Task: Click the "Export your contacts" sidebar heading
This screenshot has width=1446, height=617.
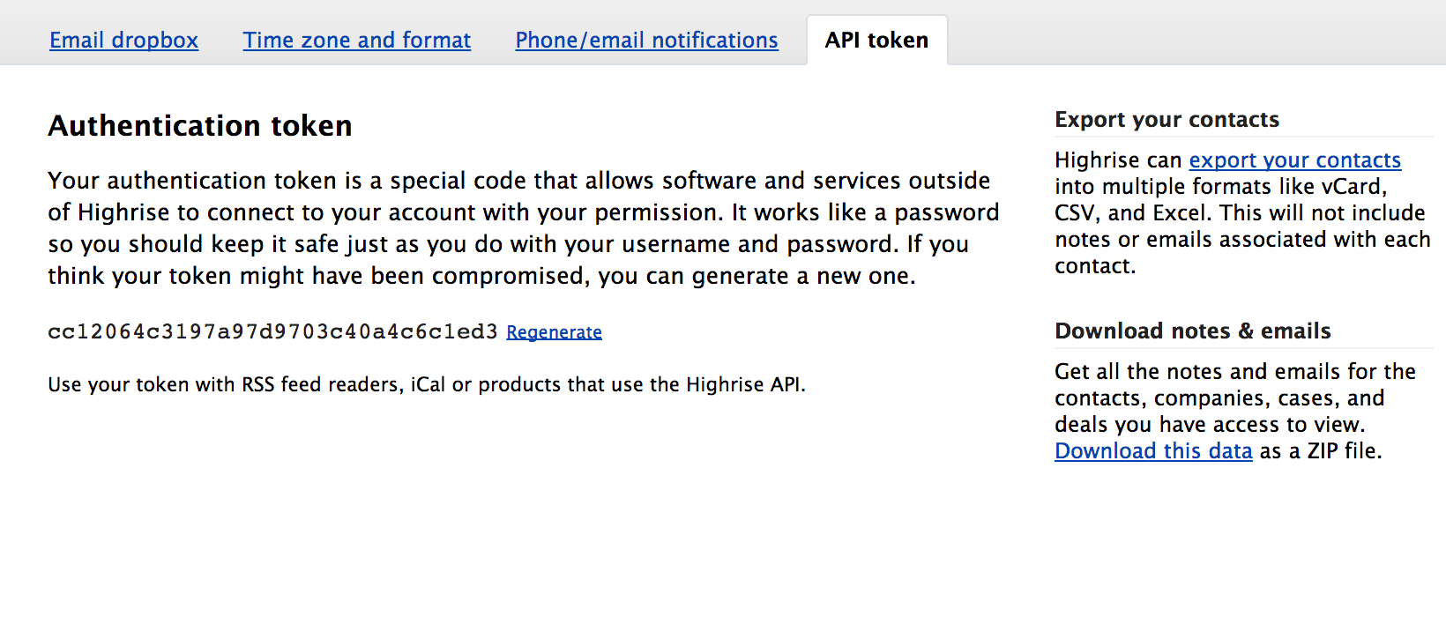Action: 1166,120
